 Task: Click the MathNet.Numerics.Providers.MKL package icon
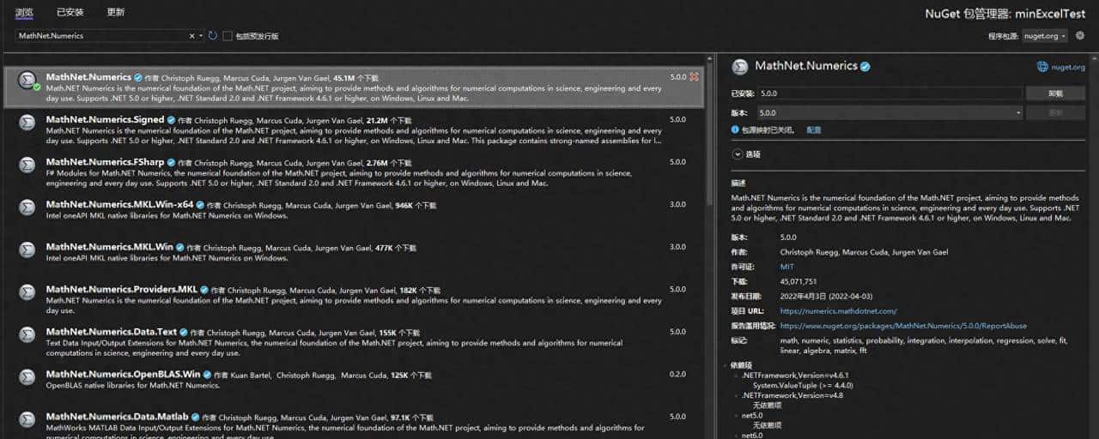coord(27,292)
